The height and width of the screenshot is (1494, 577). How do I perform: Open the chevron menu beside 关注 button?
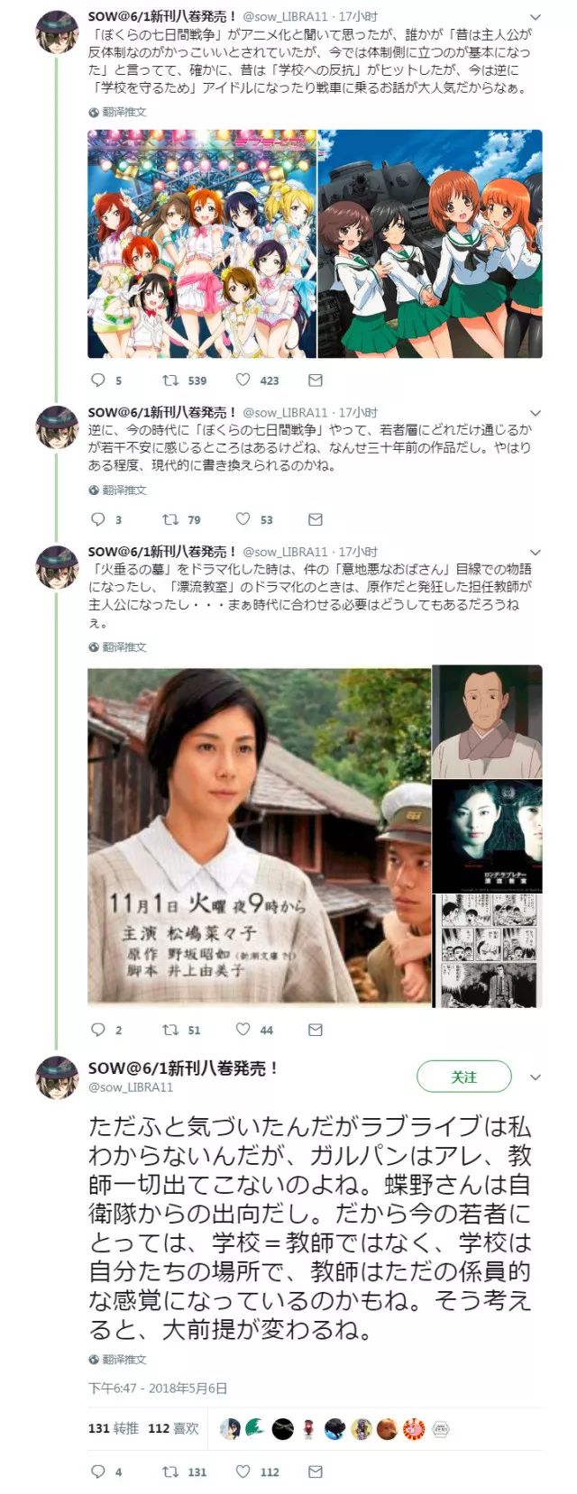[536, 1077]
